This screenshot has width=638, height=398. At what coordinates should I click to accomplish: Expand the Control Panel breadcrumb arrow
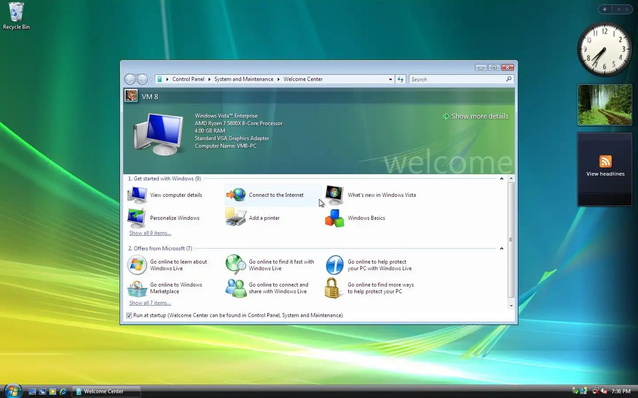point(209,79)
